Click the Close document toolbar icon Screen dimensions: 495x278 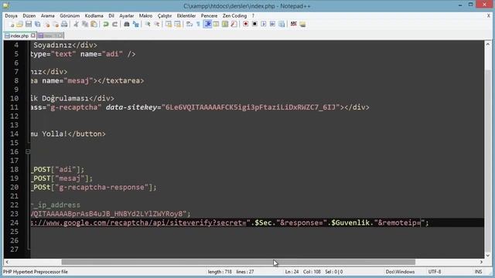point(46,24)
